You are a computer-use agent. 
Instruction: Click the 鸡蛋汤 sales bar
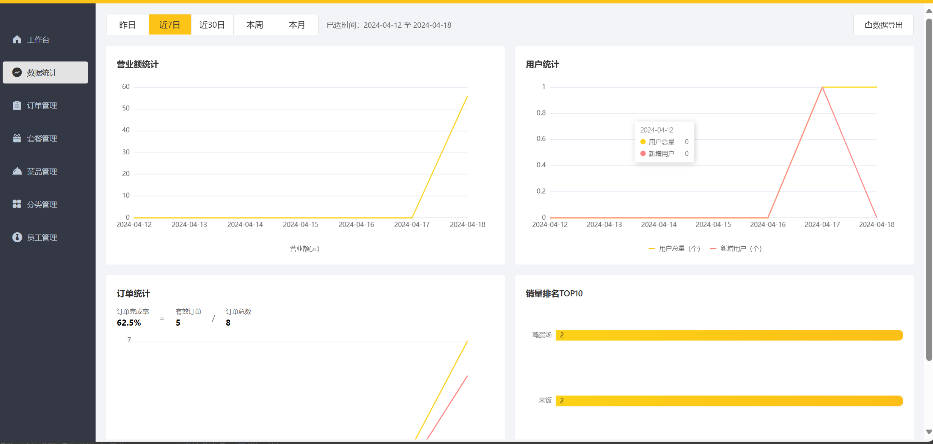[x=729, y=335]
